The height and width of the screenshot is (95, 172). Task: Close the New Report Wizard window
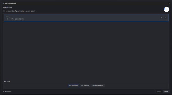(169, 3)
